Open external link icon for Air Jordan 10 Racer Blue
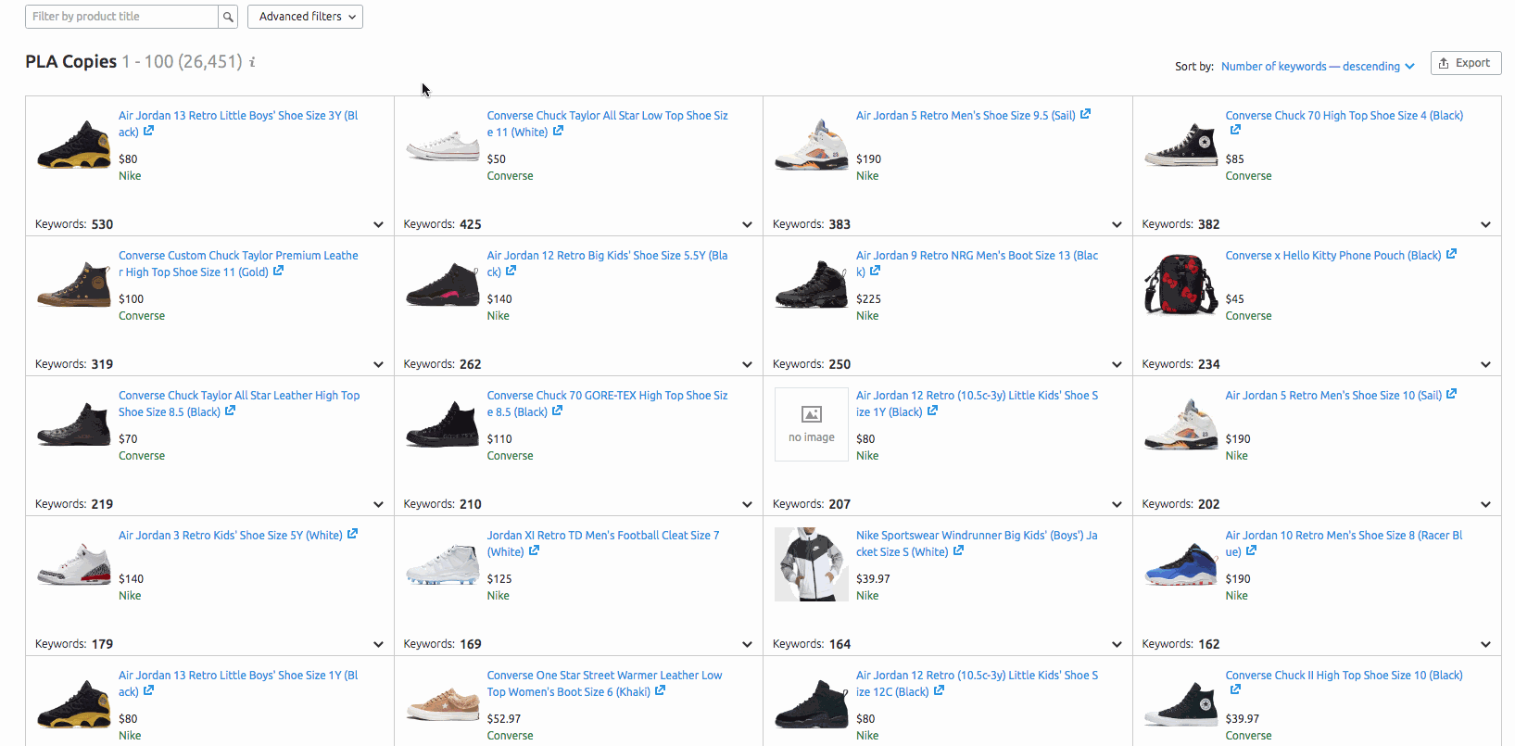The width and height of the screenshot is (1515, 746). point(1251,550)
